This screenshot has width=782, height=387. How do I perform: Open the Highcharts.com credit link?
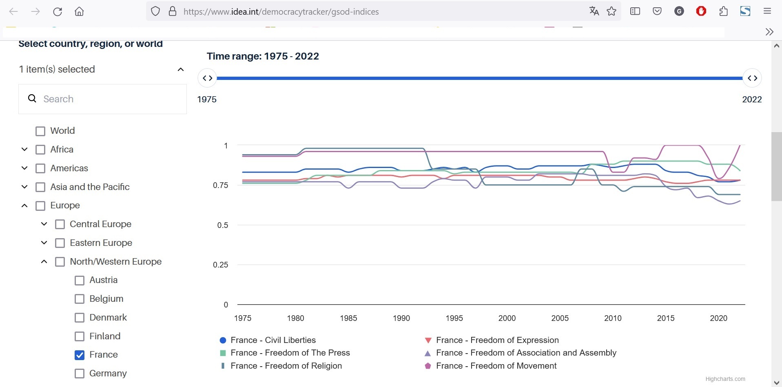pos(725,379)
